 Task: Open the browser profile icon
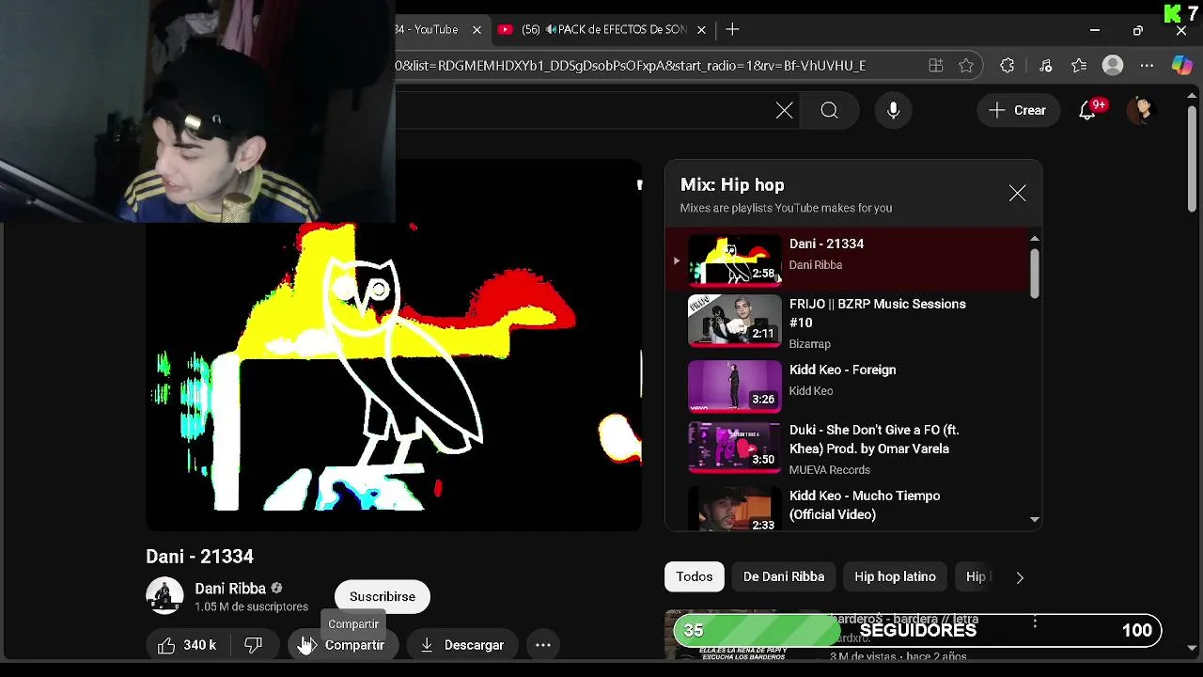1113,66
